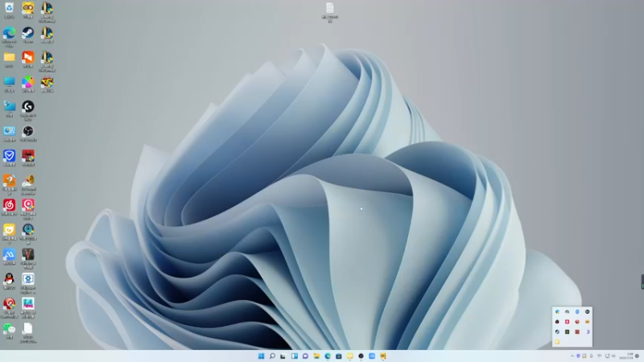Launch NetEase Cloud Music red icon
Image resolution: width=644 pixels, height=362 pixels.
(x=9, y=207)
